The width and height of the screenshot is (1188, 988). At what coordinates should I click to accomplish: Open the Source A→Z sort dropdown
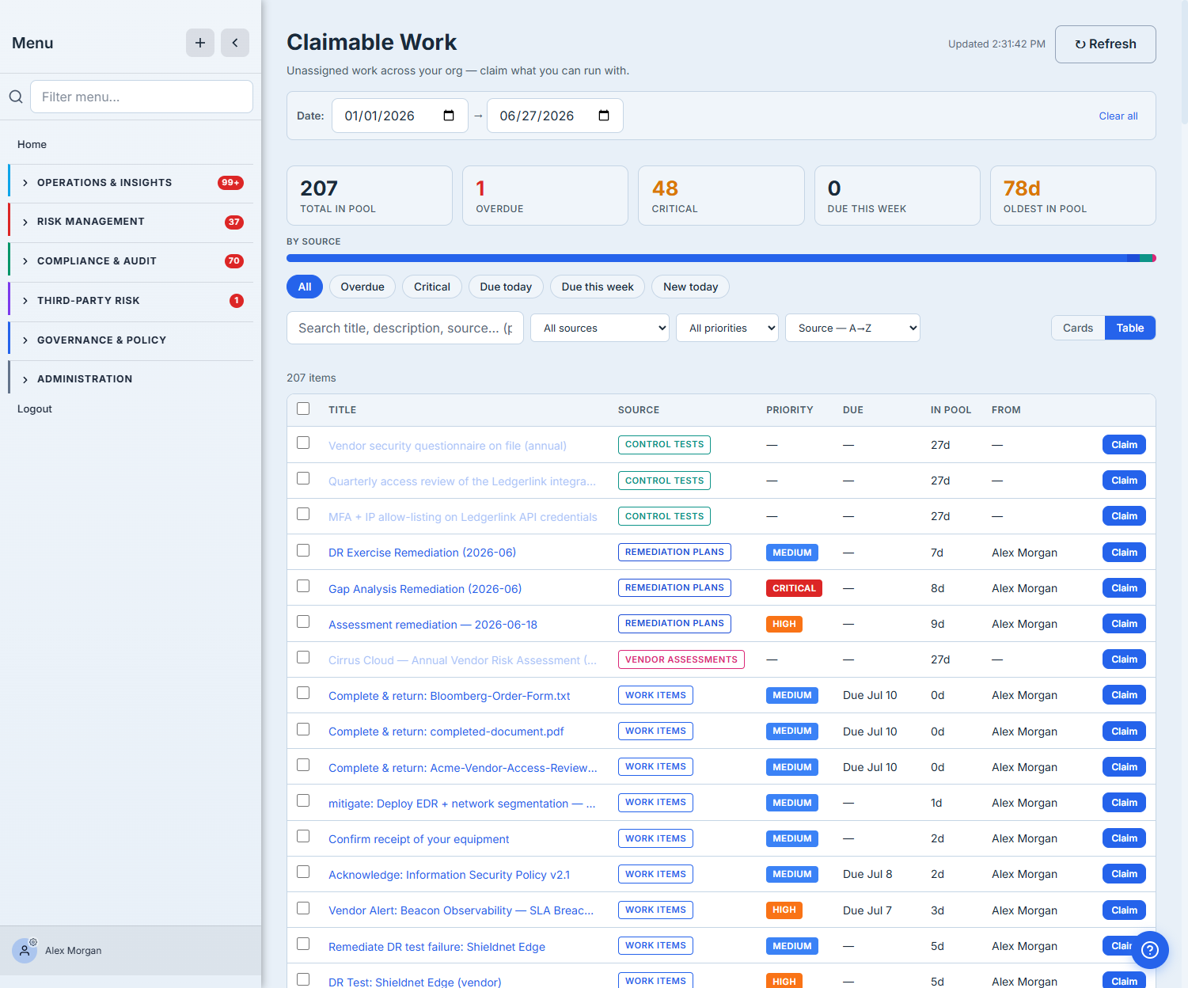pos(852,328)
